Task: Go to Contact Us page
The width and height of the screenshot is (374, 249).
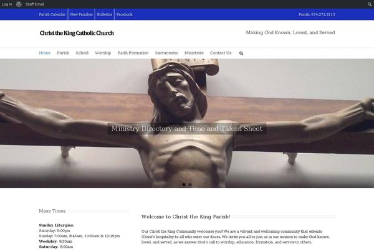Action: 221,53
